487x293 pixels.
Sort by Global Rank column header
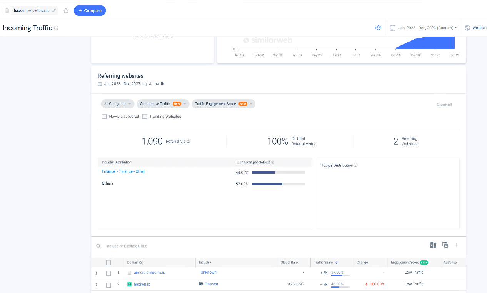tap(290, 263)
